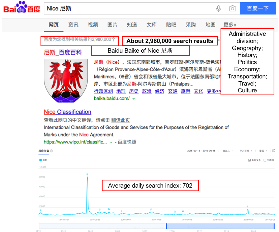Open the 尼斯_百度百科 result title
Image resolution: width=279 pixels, height=232 pixels.
pyautogui.click(x=63, y=52)
